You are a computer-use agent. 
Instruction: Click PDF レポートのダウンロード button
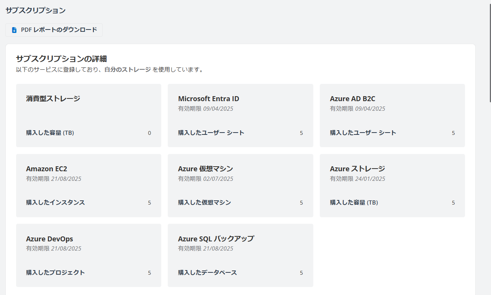point(54,30)
